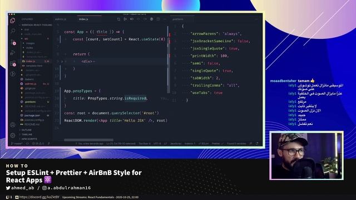Image resolution: width=356 pixels, height=200 pixels.
Task: Open the Search view in activity bar
Action: coord(13,31)
